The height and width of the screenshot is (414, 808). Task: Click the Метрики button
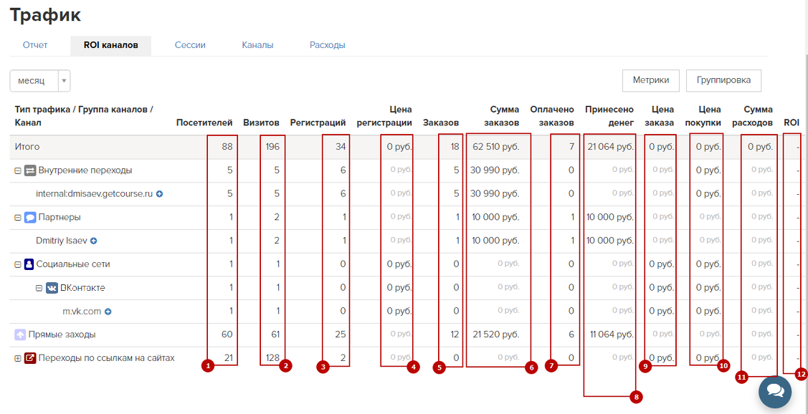pyautogui.click(x=651, y=80)
